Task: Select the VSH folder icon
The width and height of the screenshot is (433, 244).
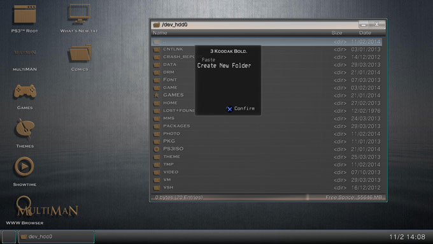Action: pyautogui.click(x=157, y=188)
